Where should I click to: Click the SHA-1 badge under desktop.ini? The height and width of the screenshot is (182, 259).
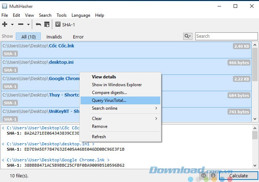pyautogui.click(x=10, y=70)
